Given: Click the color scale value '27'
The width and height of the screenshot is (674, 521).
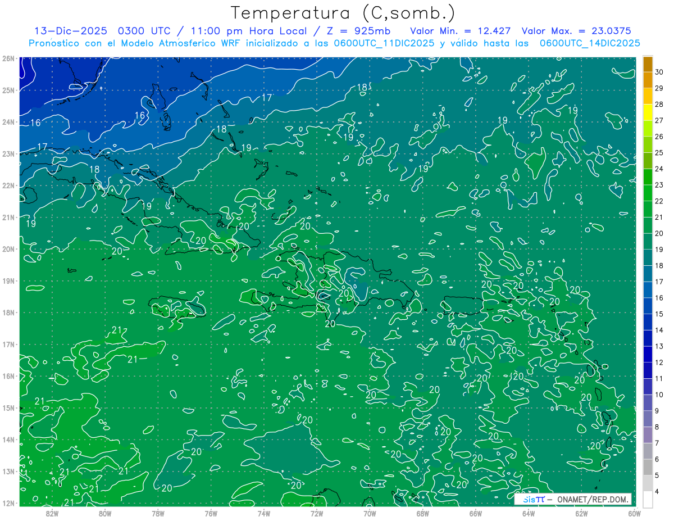Looking at the screenshot, I should 659,120.
